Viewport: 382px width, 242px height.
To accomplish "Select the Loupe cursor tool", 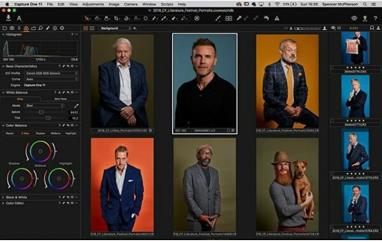I will pos(107,18).
